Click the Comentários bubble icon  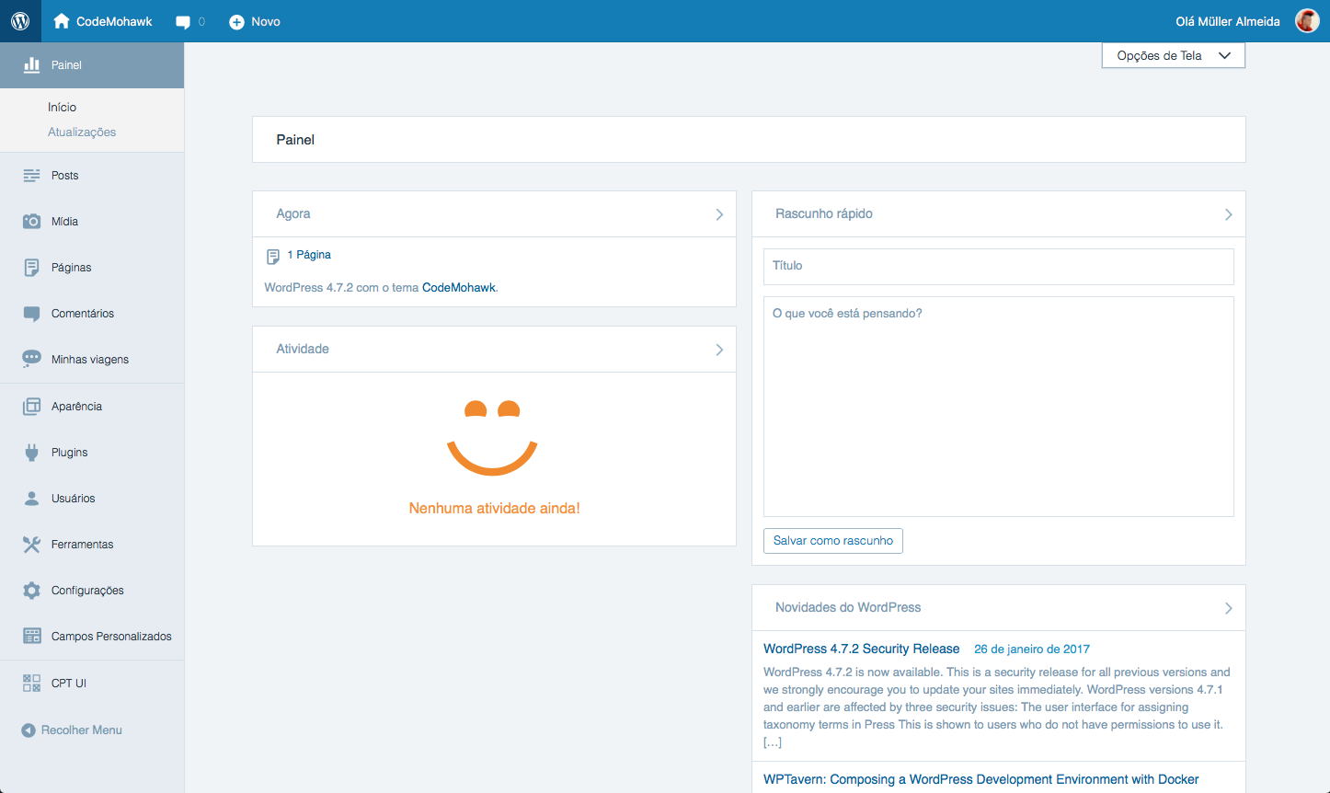(x=31, y=314)
